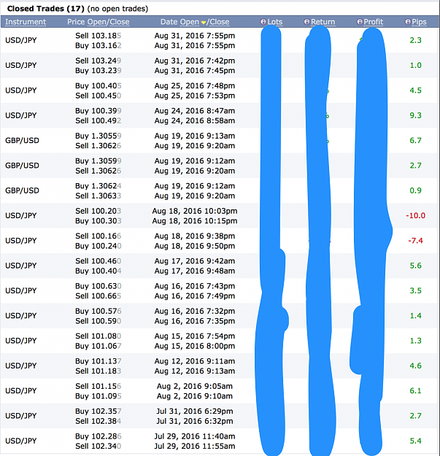The height and width of the screenshot is (456, 440).
Task: Select price 'Buy 101.095'
Action: click(x=99, y=395)
